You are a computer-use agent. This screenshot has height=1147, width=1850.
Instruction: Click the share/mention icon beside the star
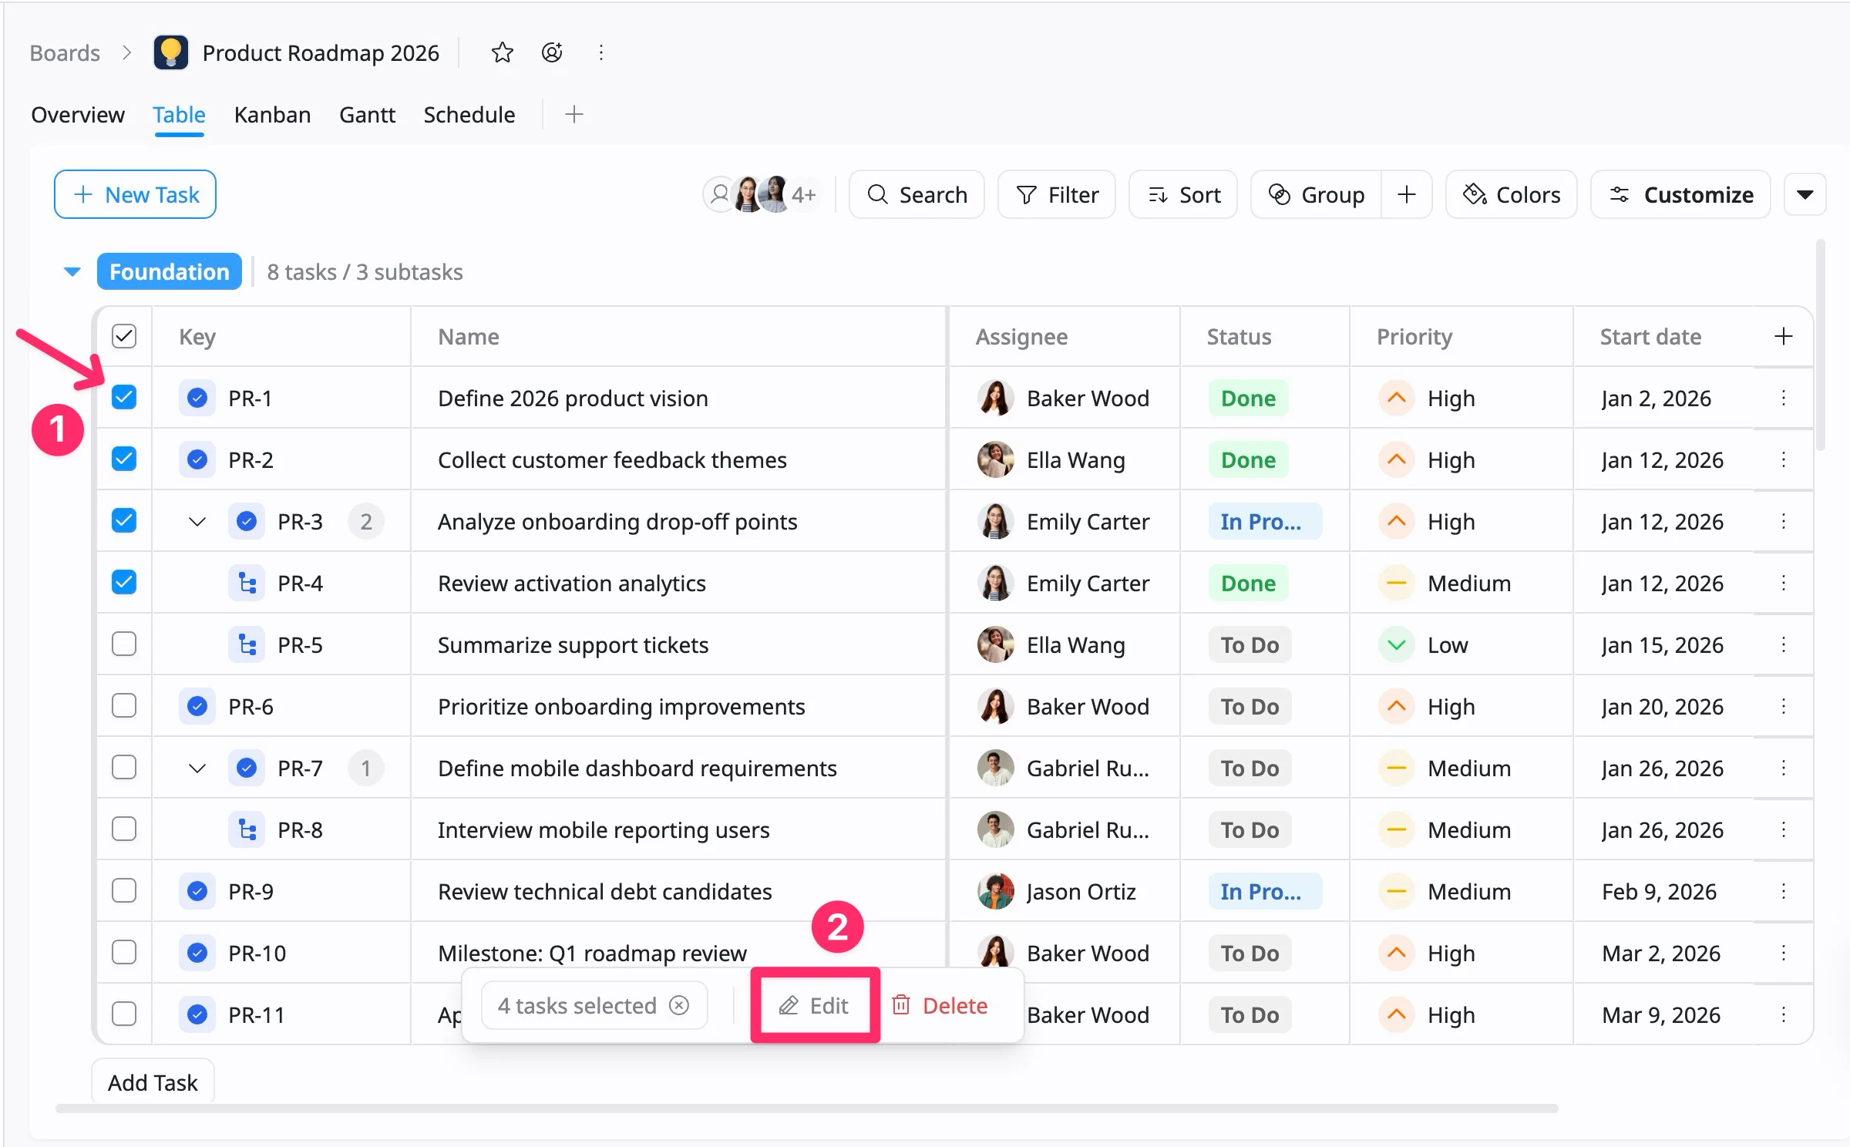(552, 52)
